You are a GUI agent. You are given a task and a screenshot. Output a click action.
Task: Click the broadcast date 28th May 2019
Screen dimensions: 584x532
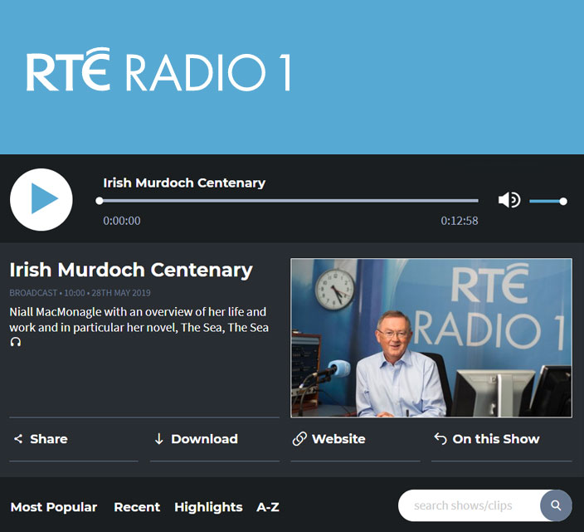pos(121,293)
